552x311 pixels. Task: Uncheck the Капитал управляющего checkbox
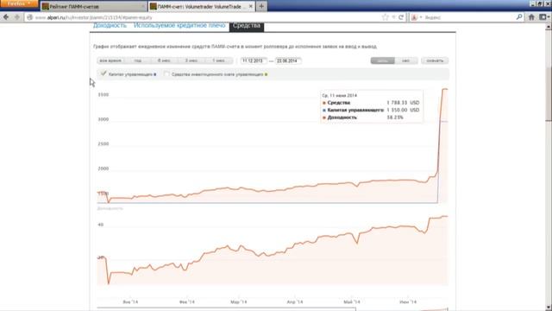point(103,73)
